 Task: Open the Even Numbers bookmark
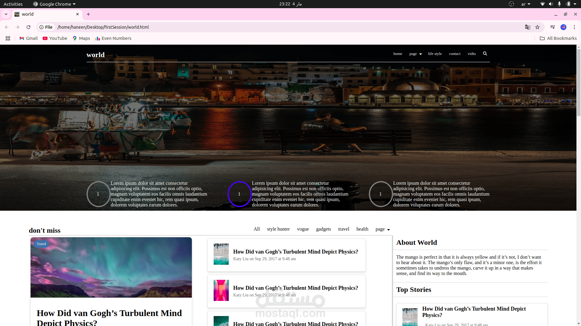pyautogui.click(x=113, y=38)
